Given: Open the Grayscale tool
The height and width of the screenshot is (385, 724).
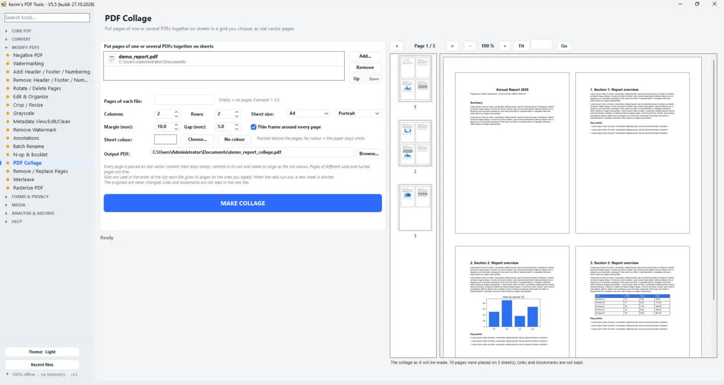Looking at the screenshot, I should pos(24,113).
